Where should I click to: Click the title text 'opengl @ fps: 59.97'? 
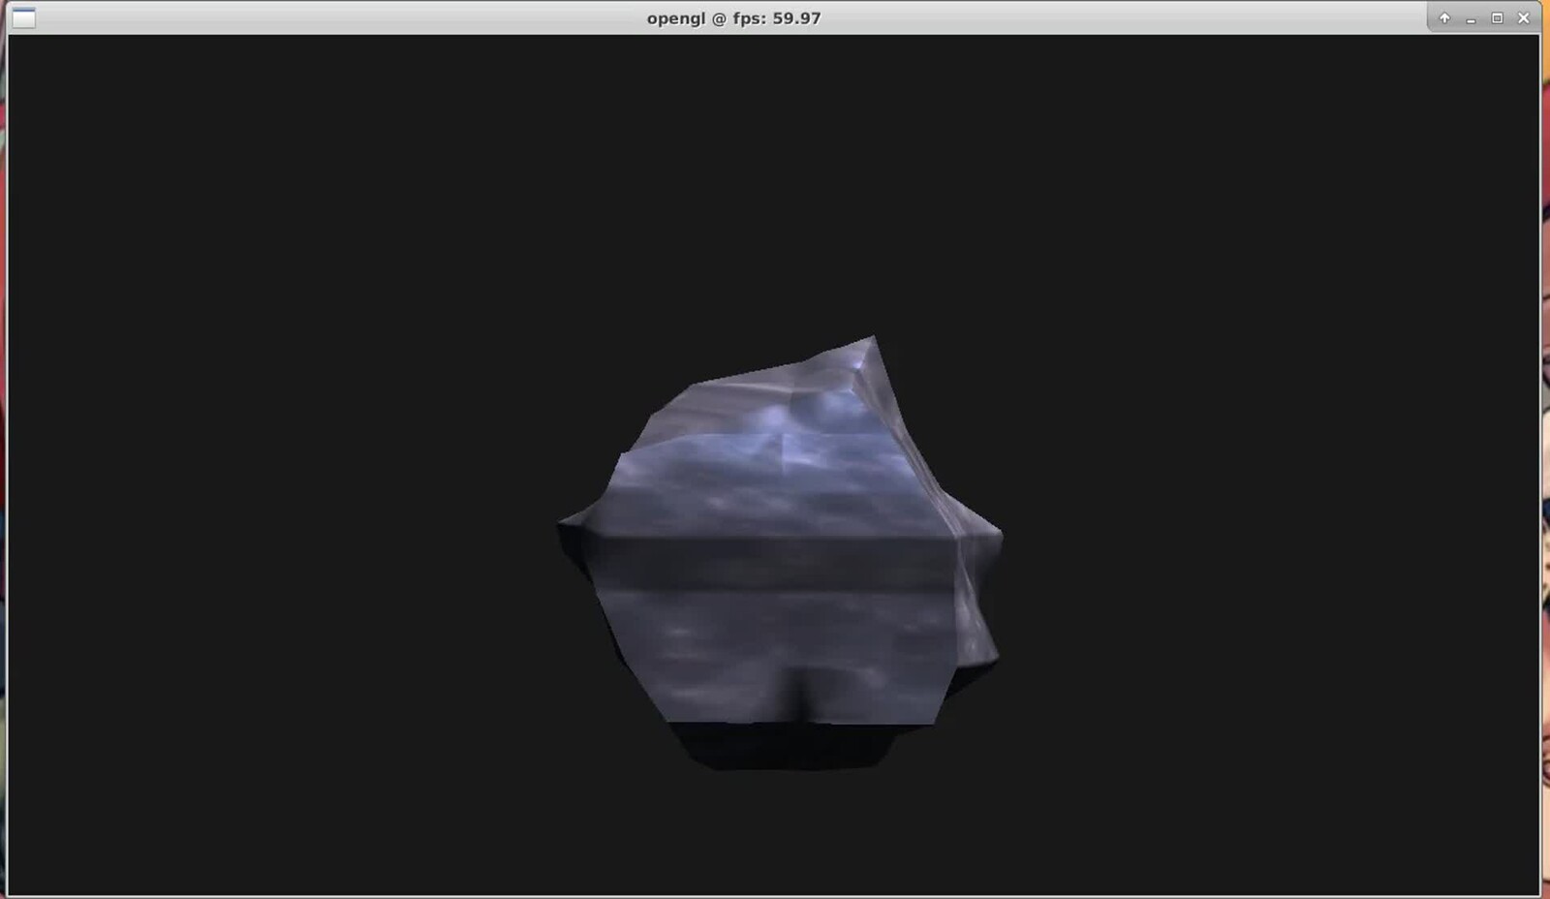(733, 17)
